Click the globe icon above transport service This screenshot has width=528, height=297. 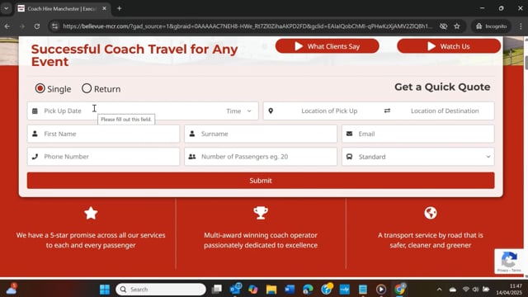click(431, 213)
